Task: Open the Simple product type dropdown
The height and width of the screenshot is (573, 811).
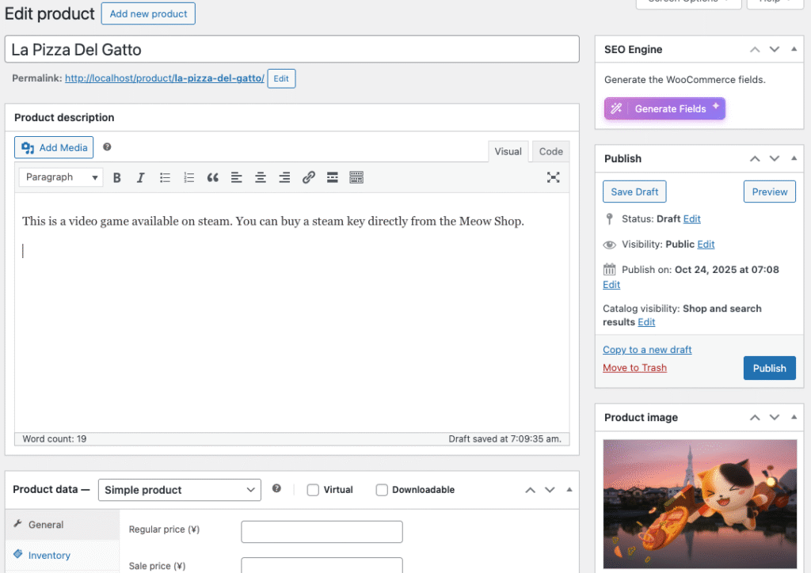Action: click(x=180, y=490)
